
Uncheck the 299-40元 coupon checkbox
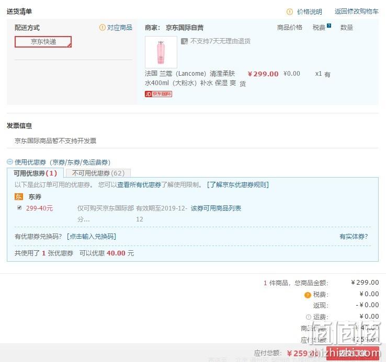tap(19, 207)
